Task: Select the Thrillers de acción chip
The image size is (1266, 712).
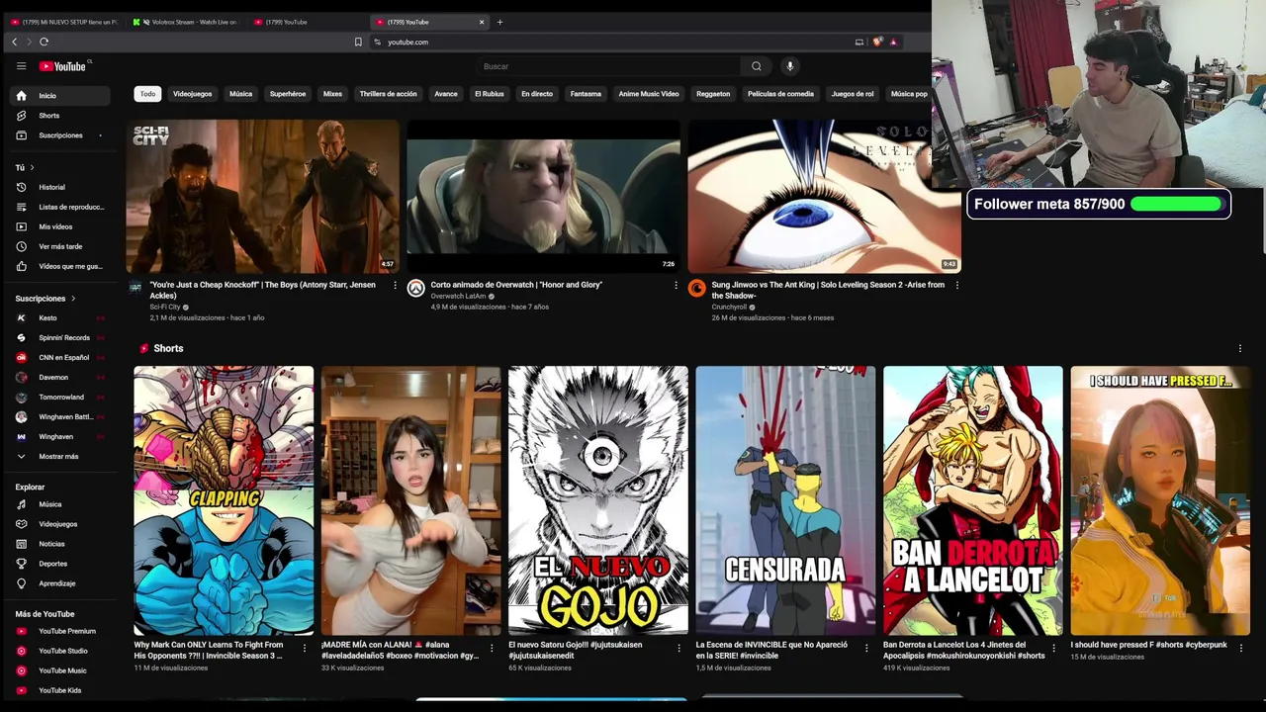Action: (x=388, y=94)
